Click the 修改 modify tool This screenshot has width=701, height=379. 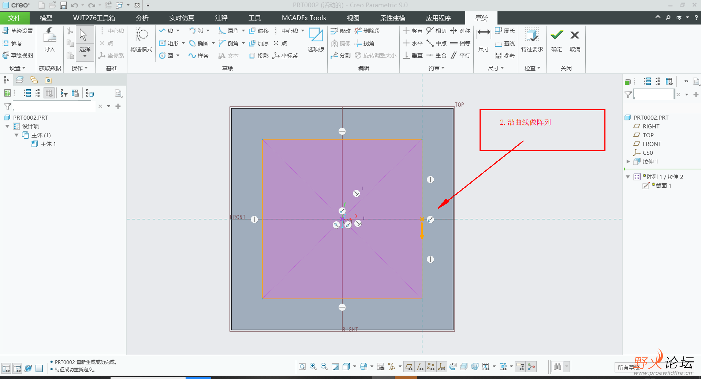pos(340,31)
